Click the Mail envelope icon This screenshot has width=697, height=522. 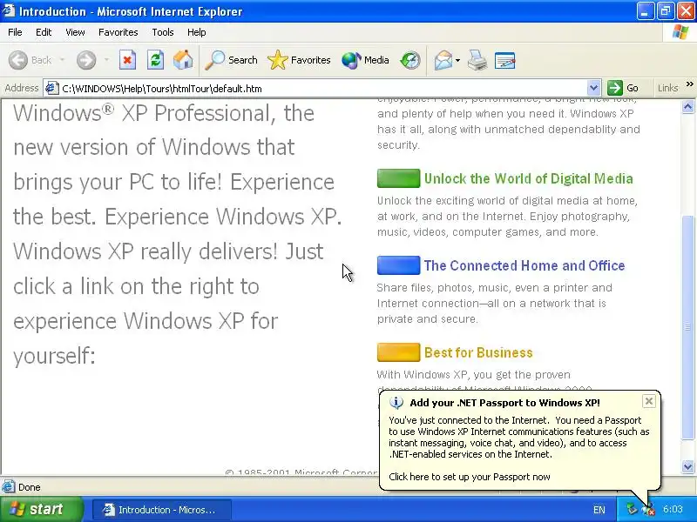coord(443,60)
